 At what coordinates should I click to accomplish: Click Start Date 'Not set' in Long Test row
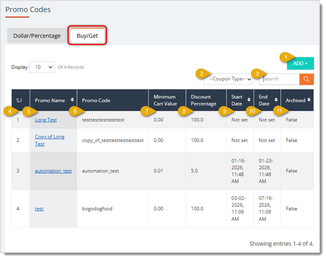239,120
